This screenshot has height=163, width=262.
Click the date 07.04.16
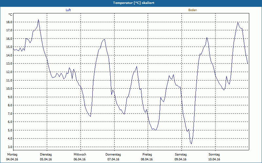(113, 159)
